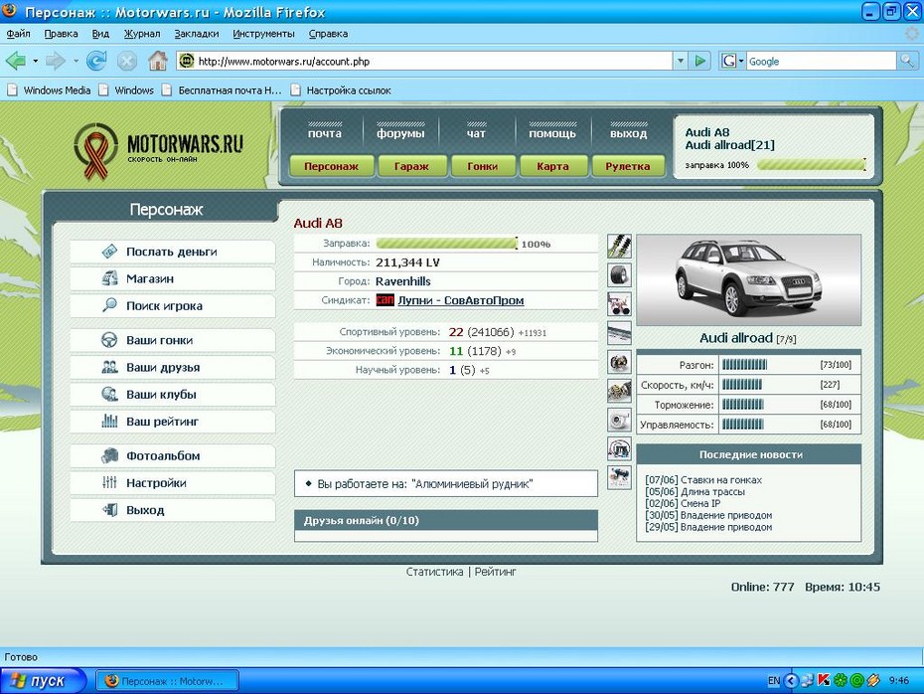Click the exit door icon for Выход
This screenshot has width=924, height=694.
pos(109,509)
